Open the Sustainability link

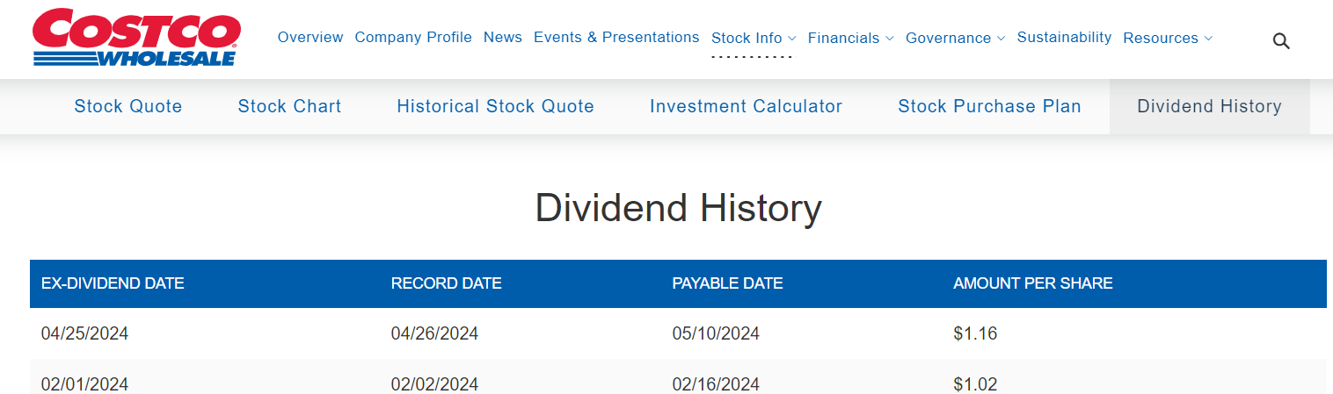(x=1064, y=37)
